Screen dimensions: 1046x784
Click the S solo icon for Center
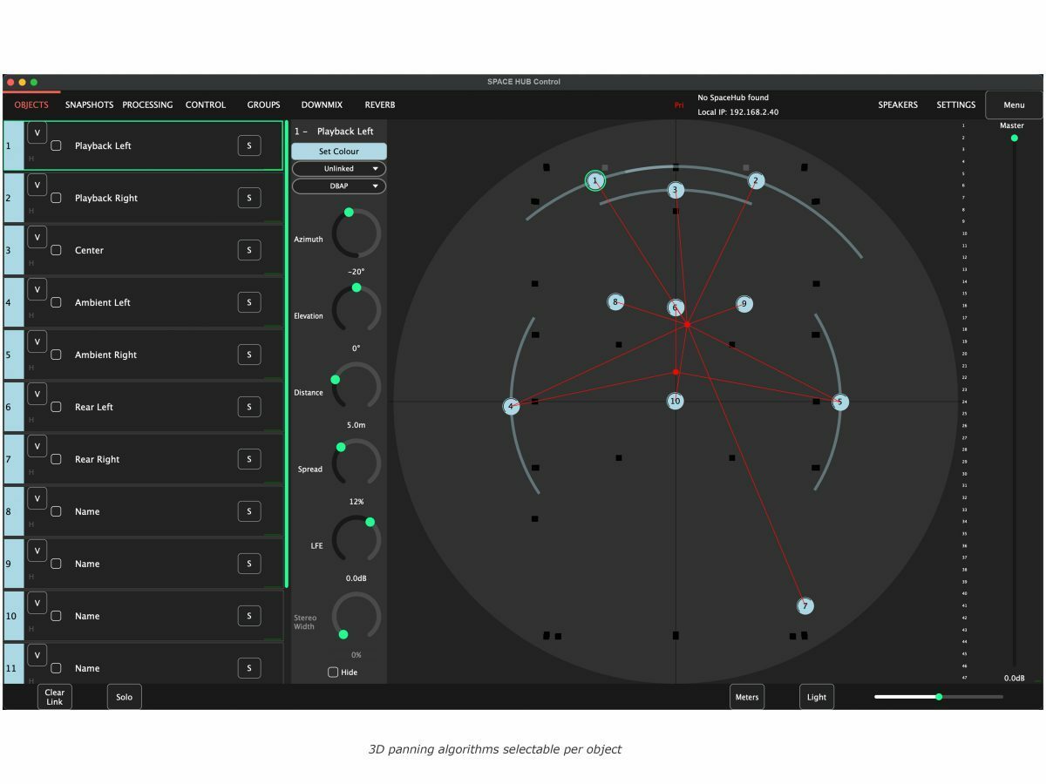[x=248, y=250]
